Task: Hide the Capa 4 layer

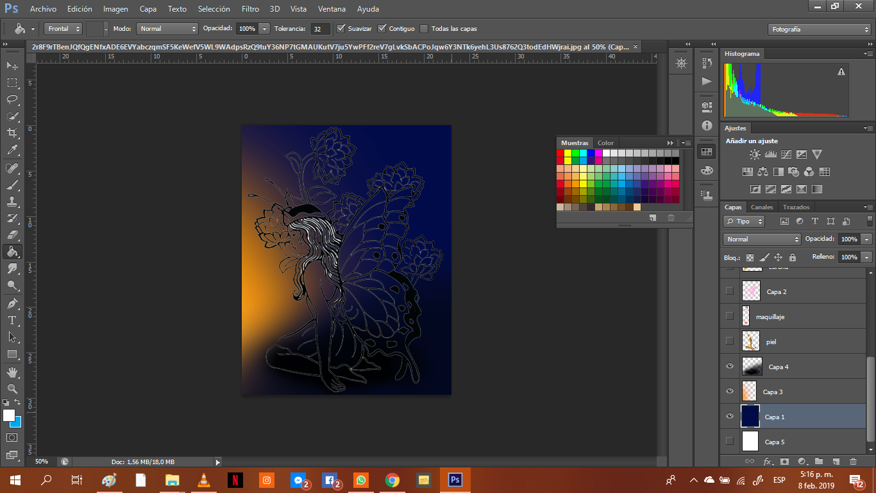Action: pos(729,367)
